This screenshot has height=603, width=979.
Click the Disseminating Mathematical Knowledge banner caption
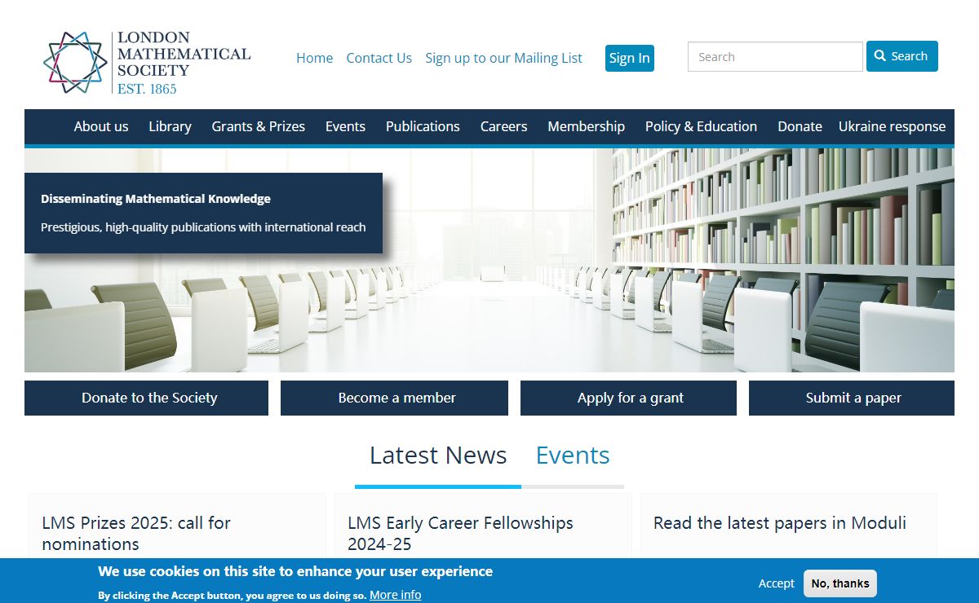tap(203, 213)
